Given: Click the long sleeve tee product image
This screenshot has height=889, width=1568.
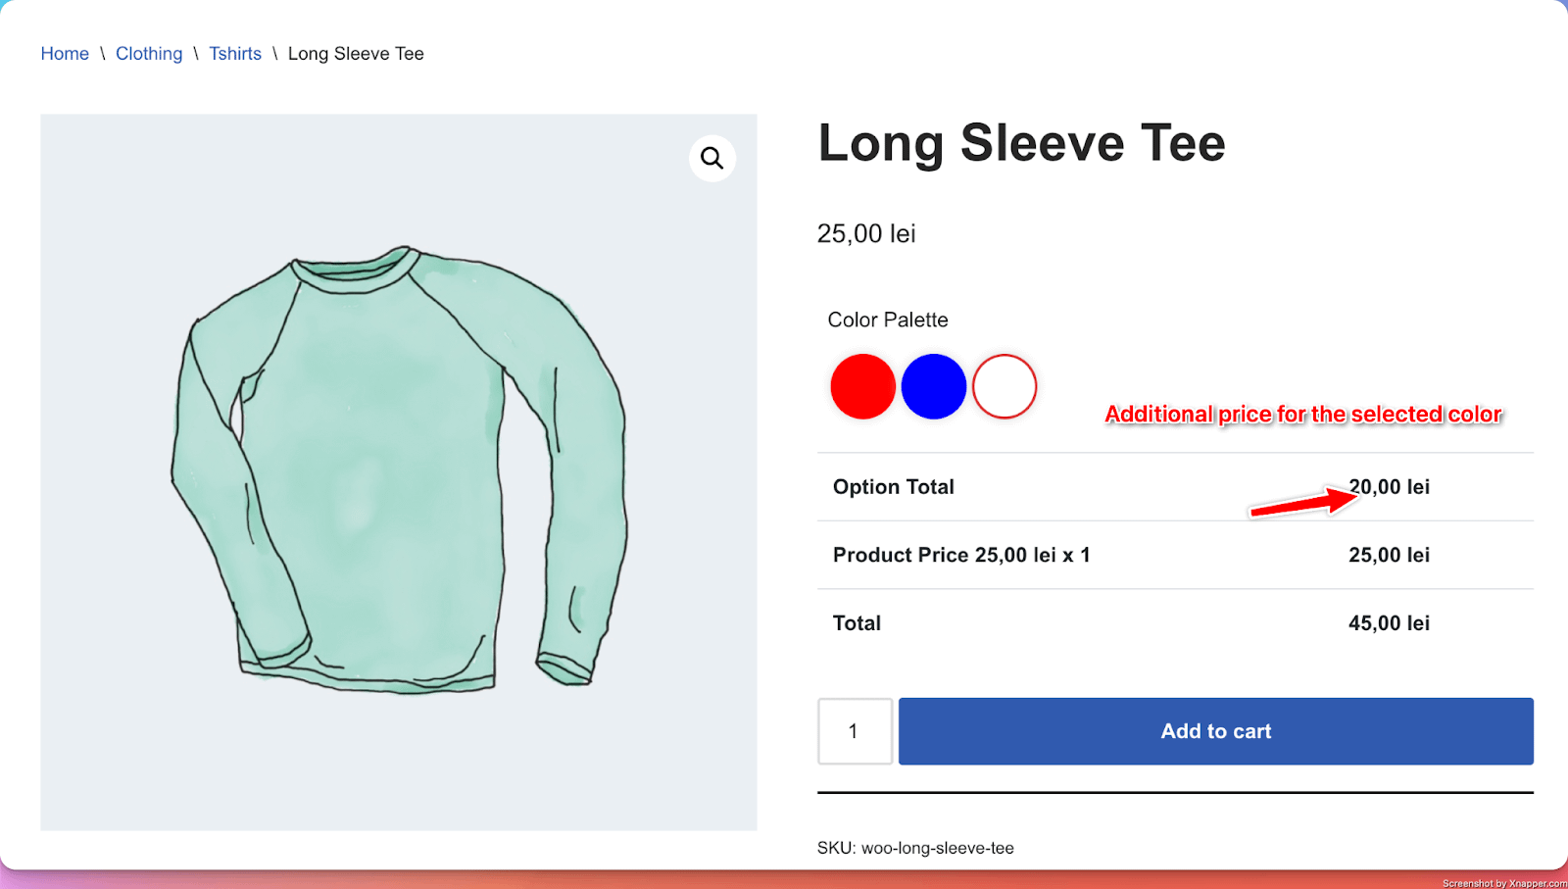Looking at the screenshot, I should (398, 471).
